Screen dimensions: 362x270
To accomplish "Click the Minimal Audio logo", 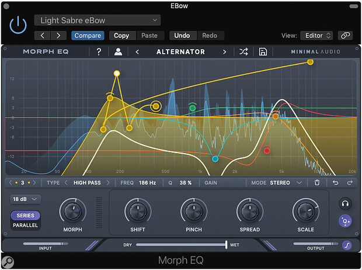I will (315, 52).
